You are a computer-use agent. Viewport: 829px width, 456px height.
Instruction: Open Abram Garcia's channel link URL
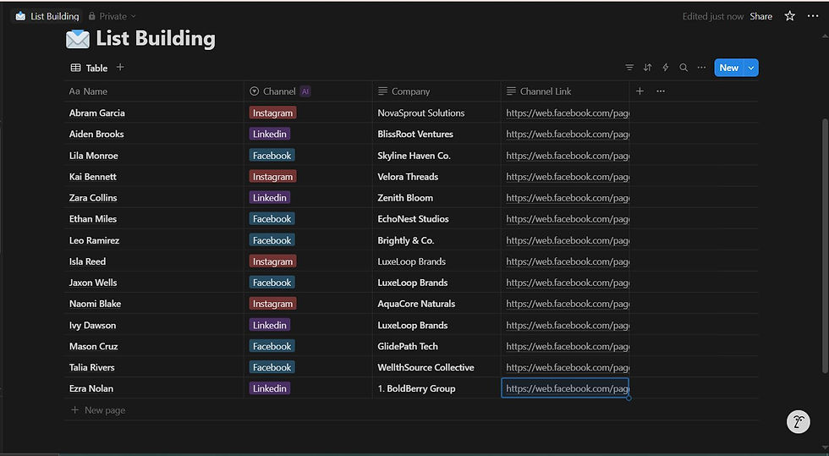(568, 113)
